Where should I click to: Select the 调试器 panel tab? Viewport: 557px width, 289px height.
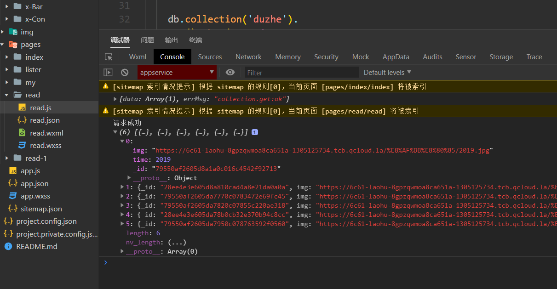click(x=120, y=40)
